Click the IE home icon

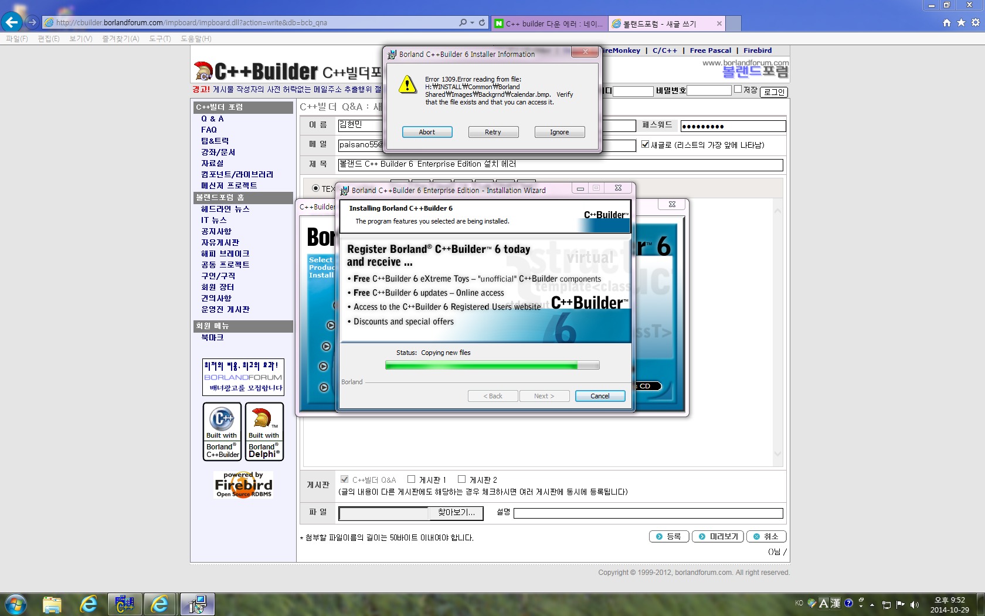(946, 22)
